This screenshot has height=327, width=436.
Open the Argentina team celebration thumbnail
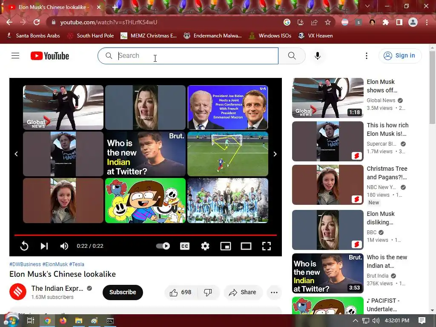228,201
